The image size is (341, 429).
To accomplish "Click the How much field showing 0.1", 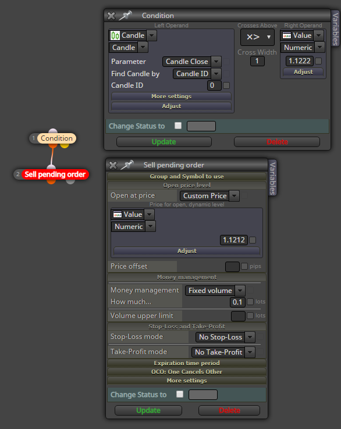I will [237, 302].
